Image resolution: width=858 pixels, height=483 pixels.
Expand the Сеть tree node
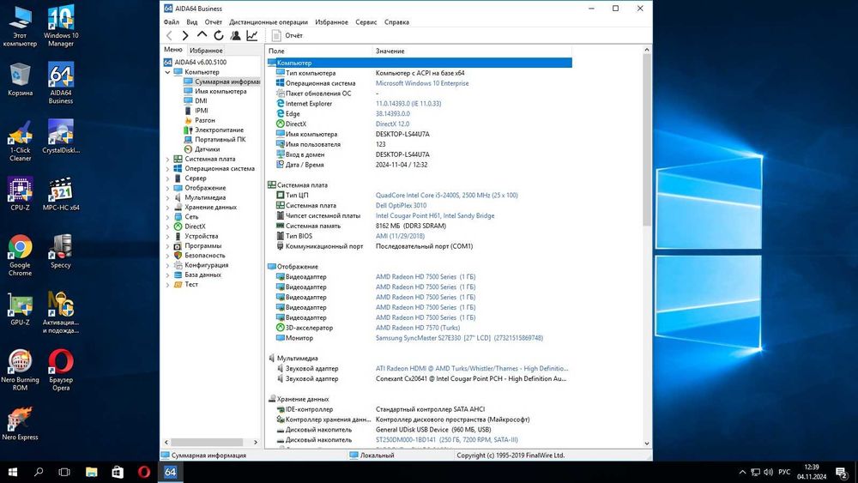168,217
